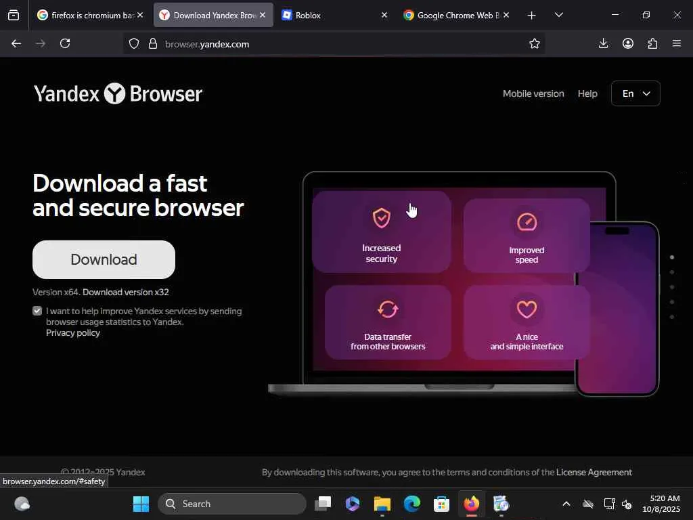693x520 pixels.
Task: Select the Increased security feature card
Action: tap(382, 232)
